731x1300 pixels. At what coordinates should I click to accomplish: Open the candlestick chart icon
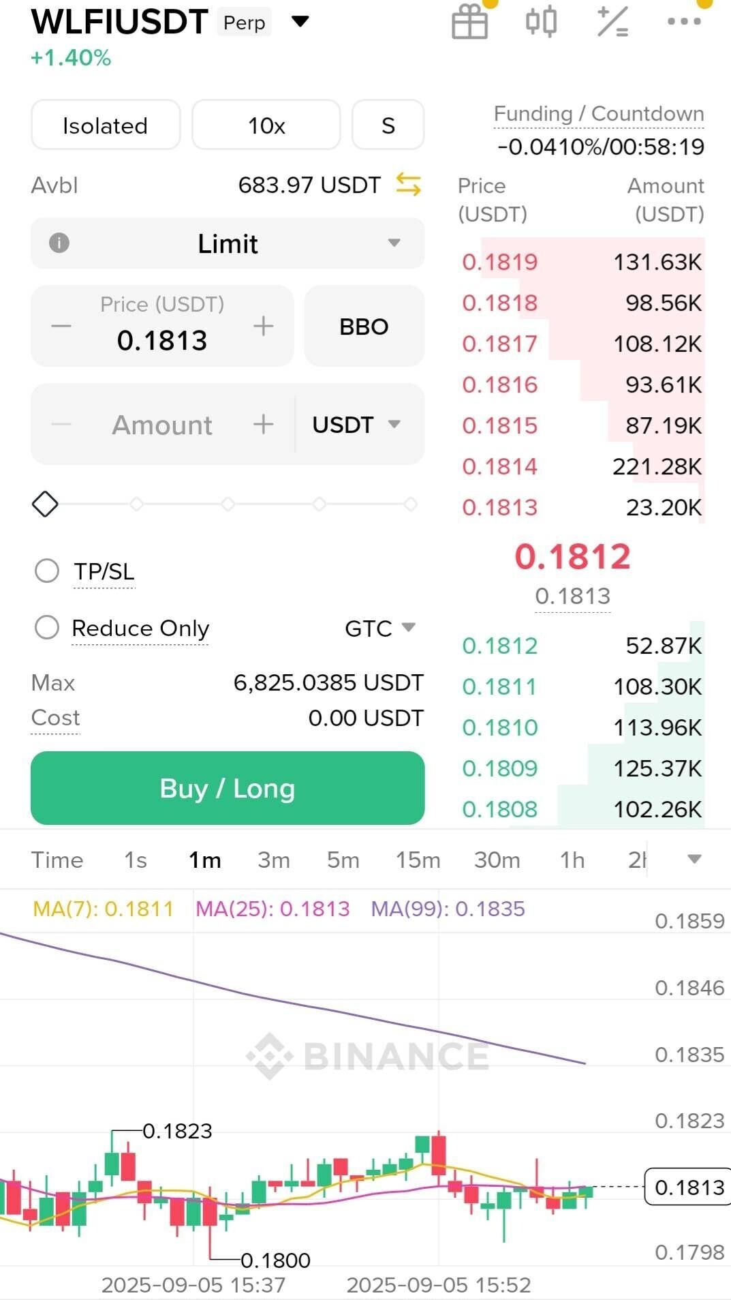pos(542,22)
